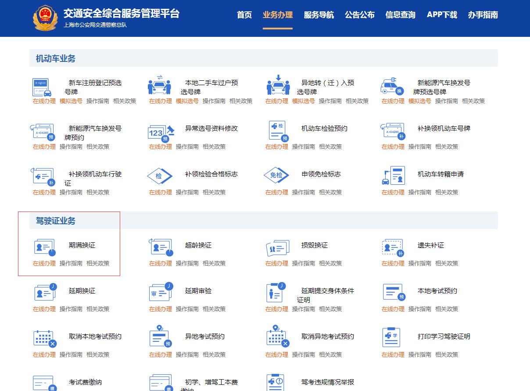Open the 信息查询 menu item

pos(400,14)
